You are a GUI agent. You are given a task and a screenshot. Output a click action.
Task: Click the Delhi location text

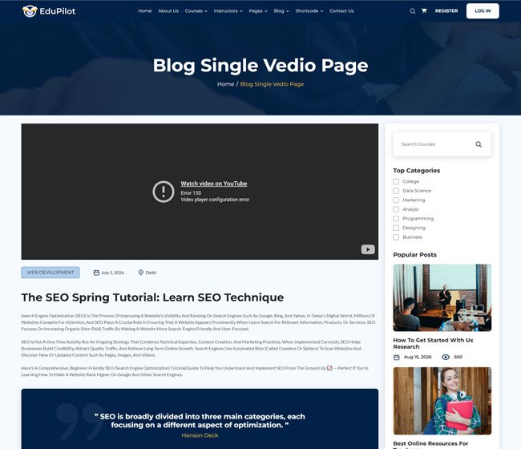click(x=151, y=273)
